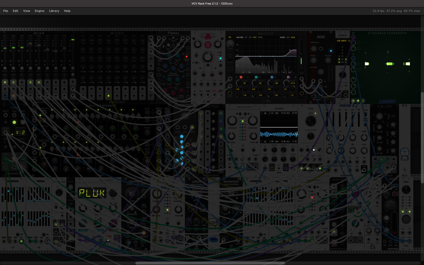The height and width of the screenshot is (265, 424).
Task: Click the cartoon character logo beside FM-OP
Action: pos(405,153)
